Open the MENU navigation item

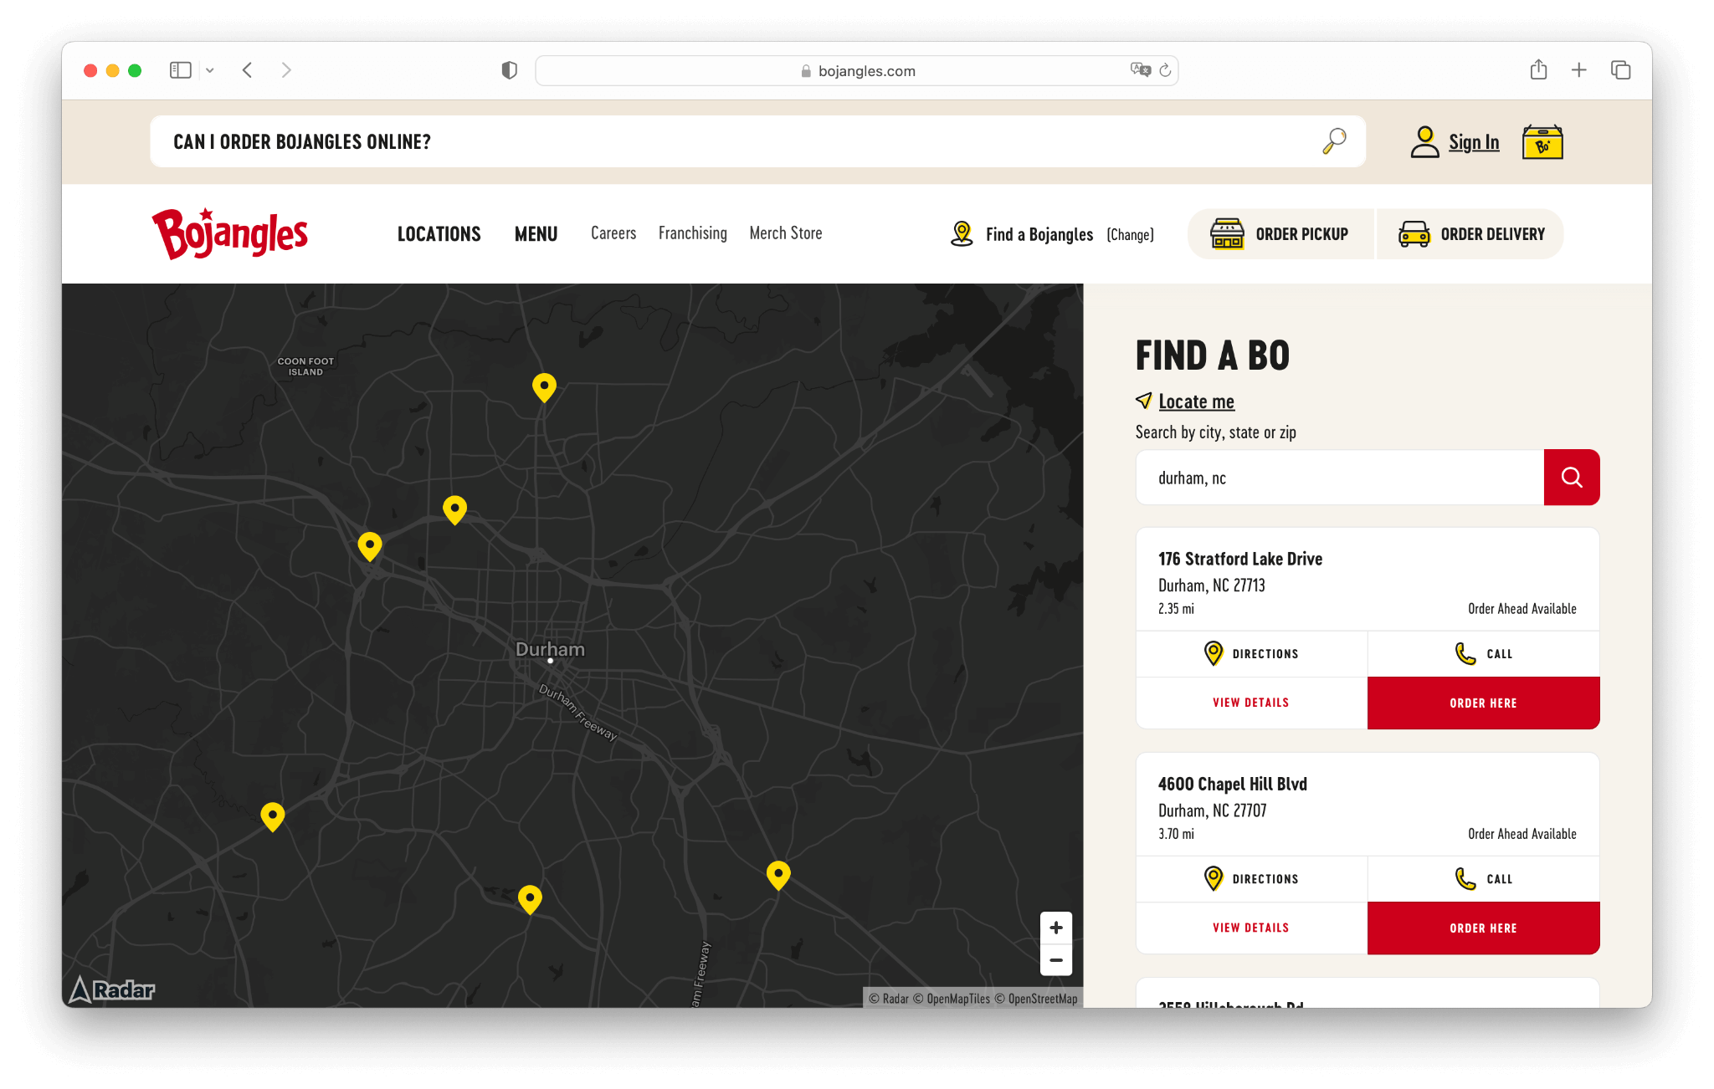(536, 234)
